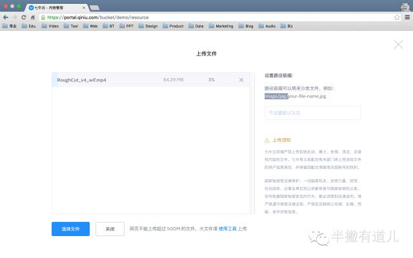Click the blue 选择文件 button

[x=70, y=229]
